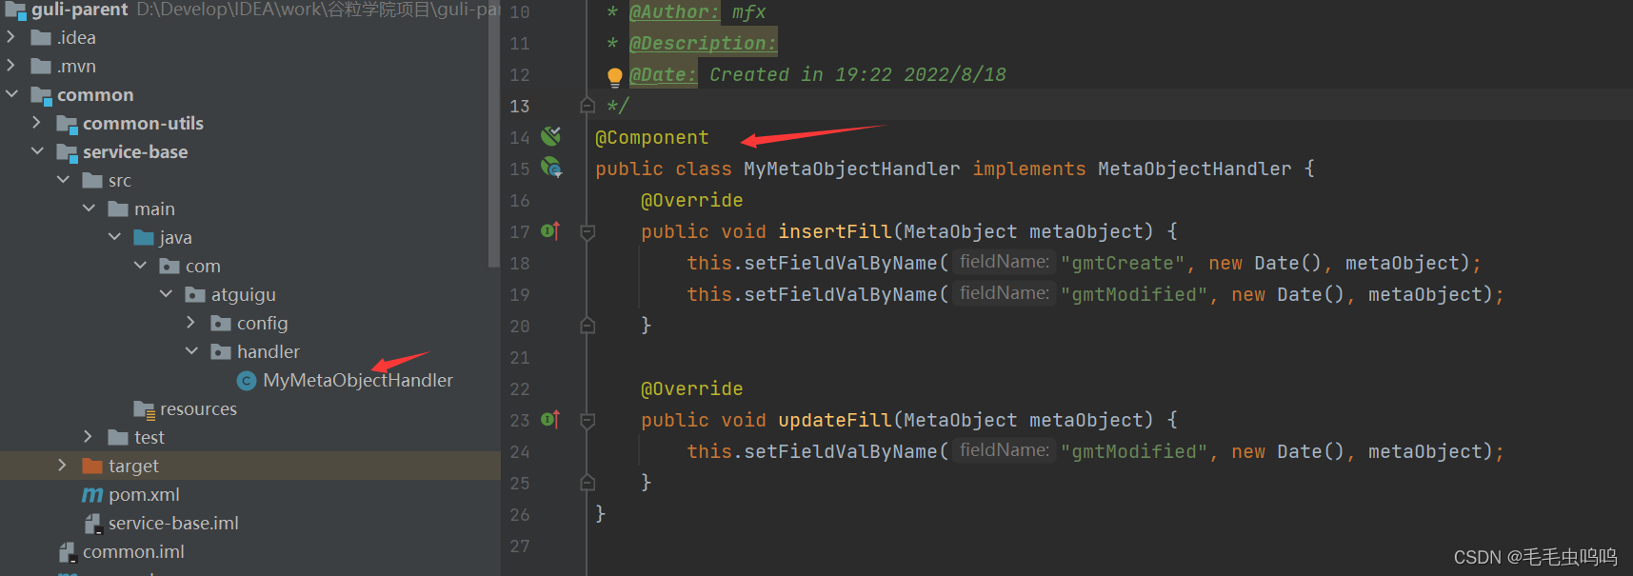The image size is (1633, 576).
Task: Collapse the src folder arrow
Action: [x=63, y=180]
